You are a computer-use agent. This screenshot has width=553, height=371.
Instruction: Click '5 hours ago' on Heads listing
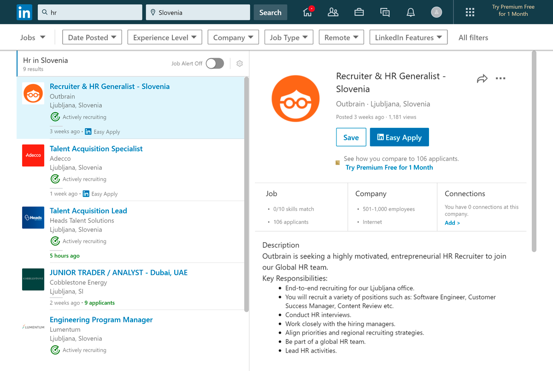click(x=65, y=256)
